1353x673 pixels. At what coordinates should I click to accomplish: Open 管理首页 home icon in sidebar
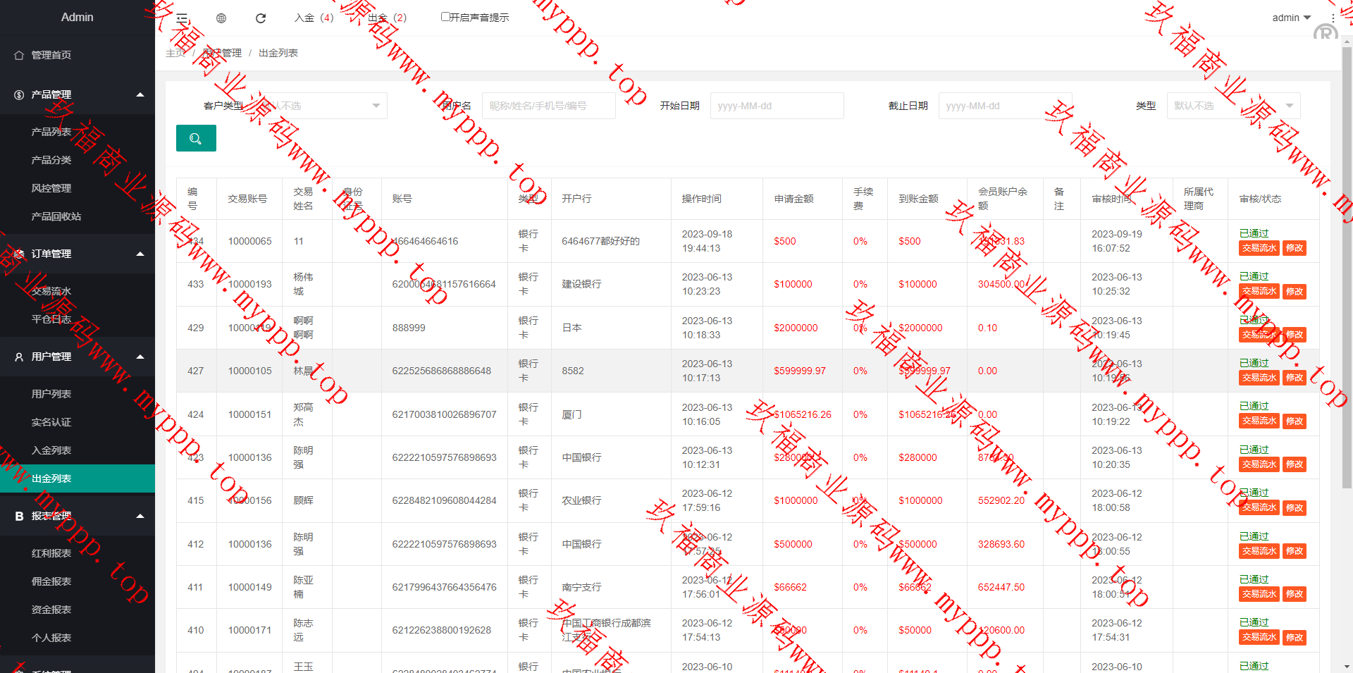19,55
